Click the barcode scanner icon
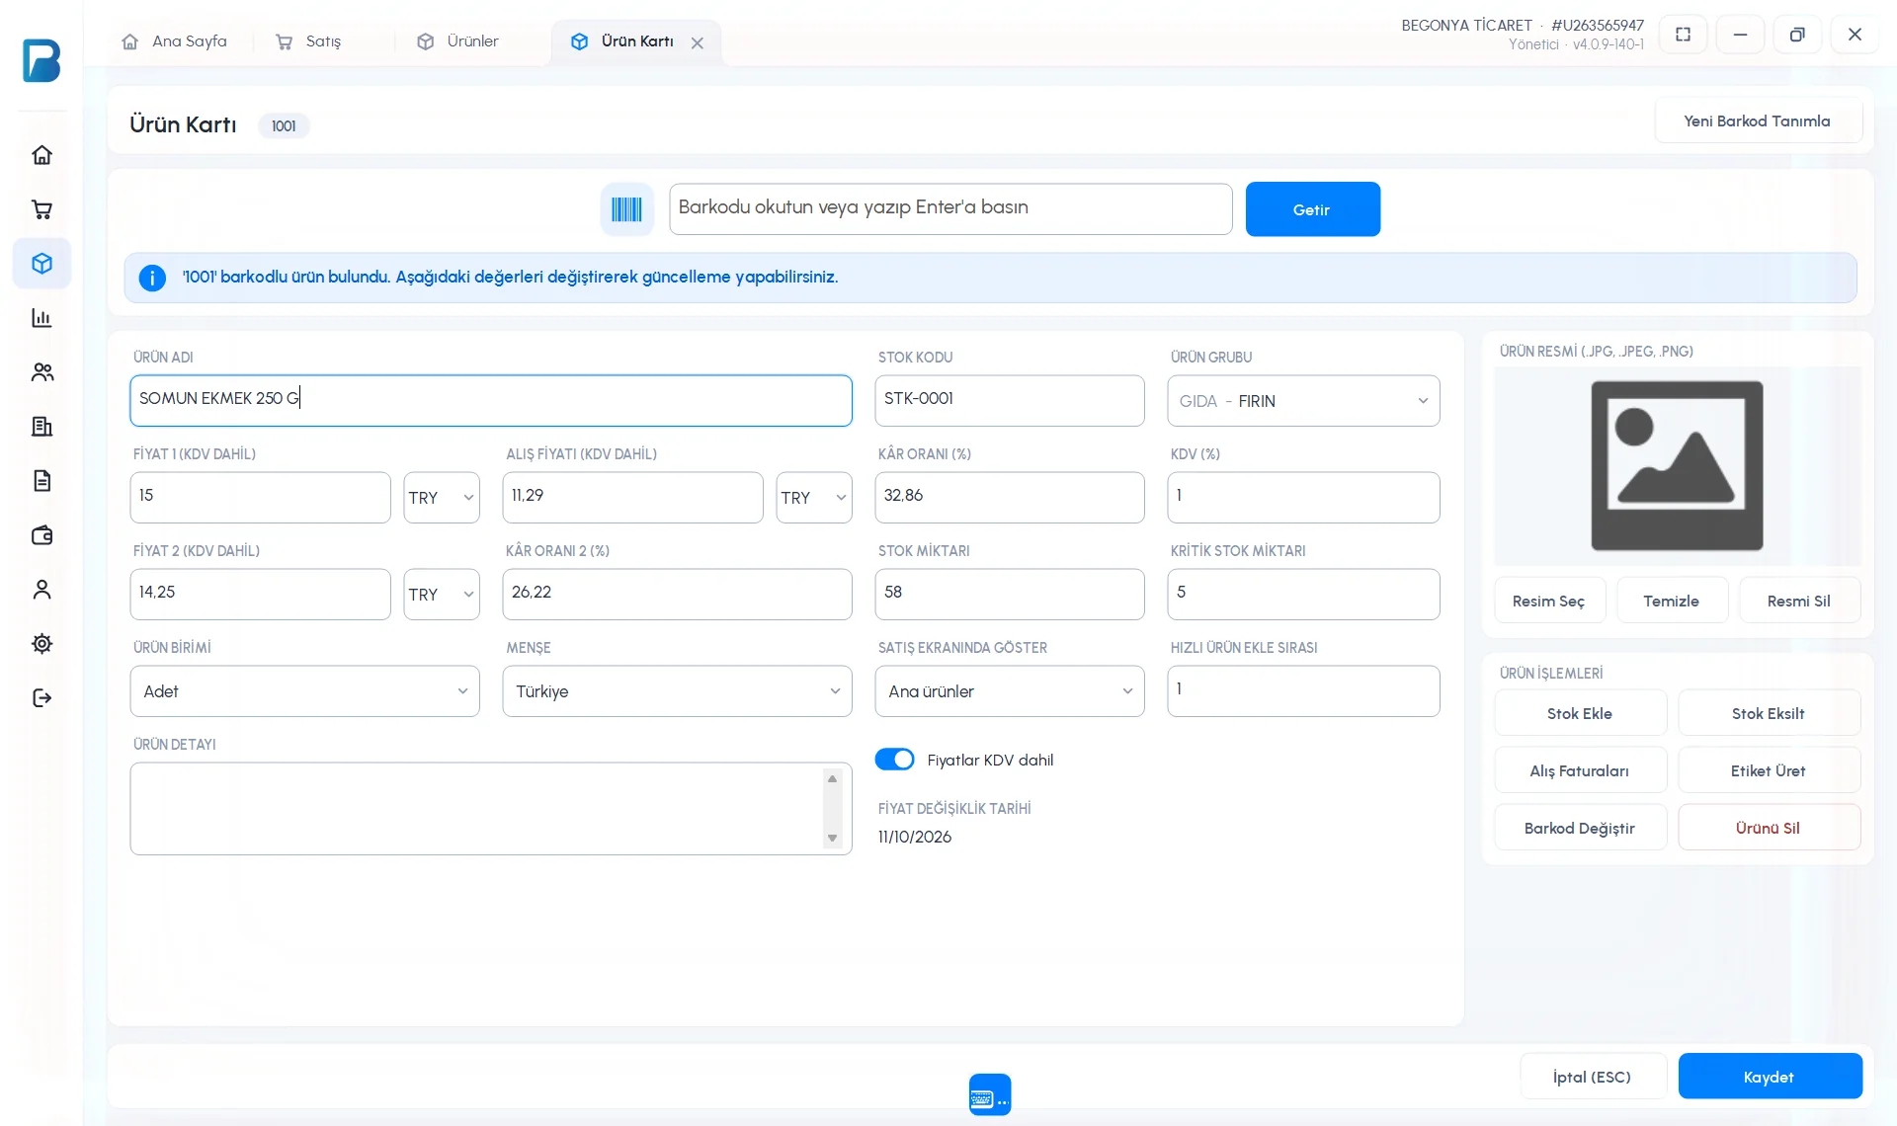This screenshot has height=1126, width=1897. point(626,209)
